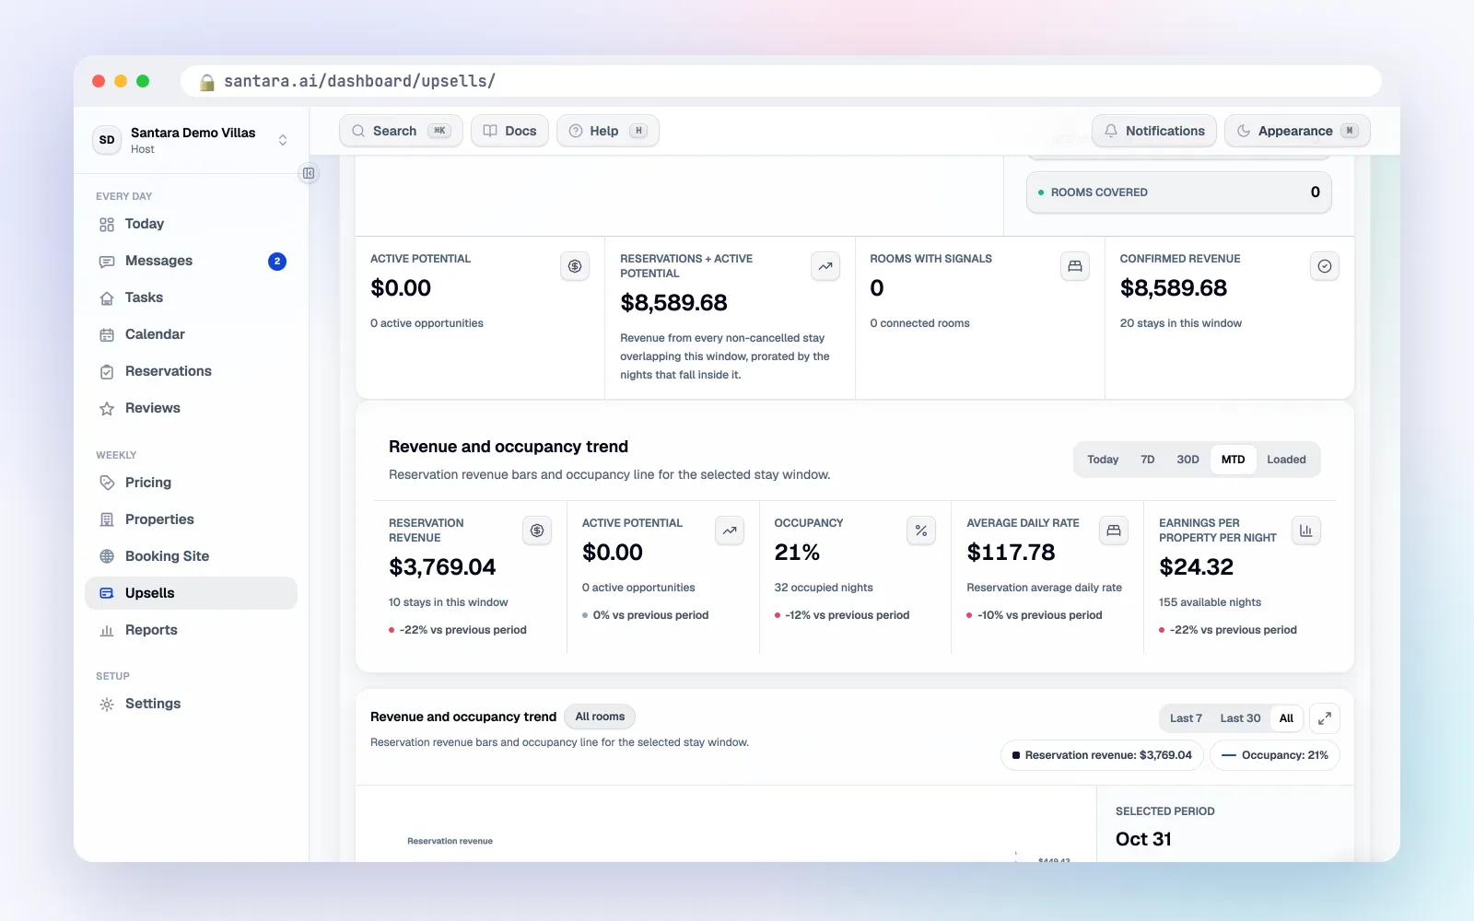This screenshot has height=921, width=1474.
Task: Open Tasks in sidebar
Action: click(192, 297)
